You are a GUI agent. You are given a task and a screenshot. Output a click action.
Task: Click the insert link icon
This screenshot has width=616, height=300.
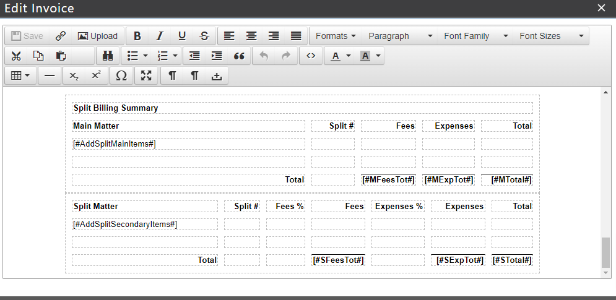coord(61,36)
